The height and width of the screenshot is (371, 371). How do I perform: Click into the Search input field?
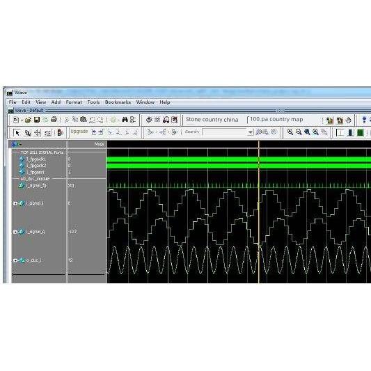[225, 132]
